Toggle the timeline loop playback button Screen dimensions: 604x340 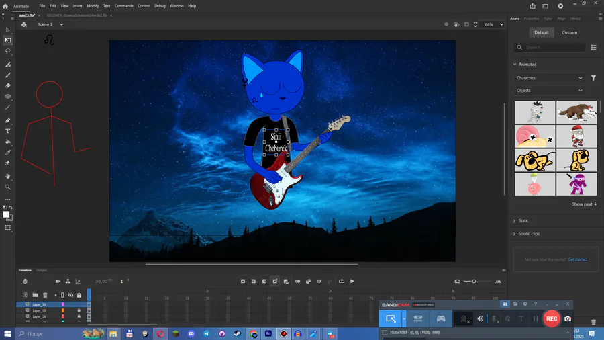[x=342, y=281]
